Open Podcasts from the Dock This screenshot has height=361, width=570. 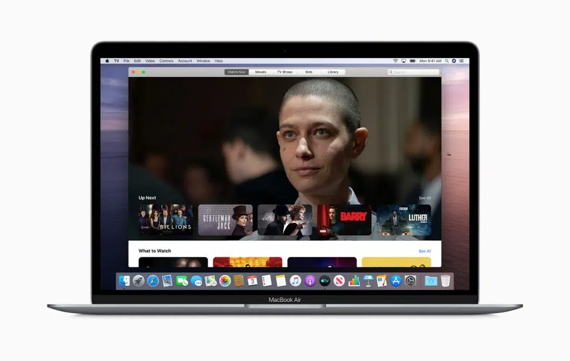309,280
